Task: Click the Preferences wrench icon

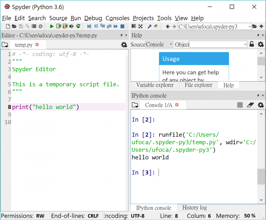Action: click(x=150, y=26)
